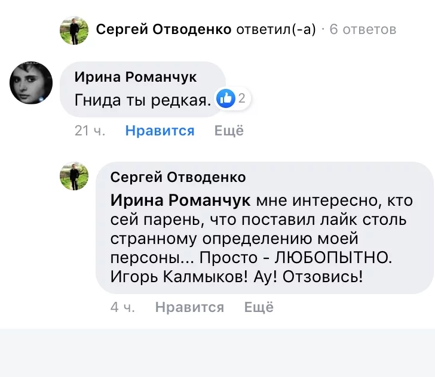Toggle "Нравится" under Сергей Отводенко's reply
The height and width of the screenshot is (377, 435).
click(189, 307)
